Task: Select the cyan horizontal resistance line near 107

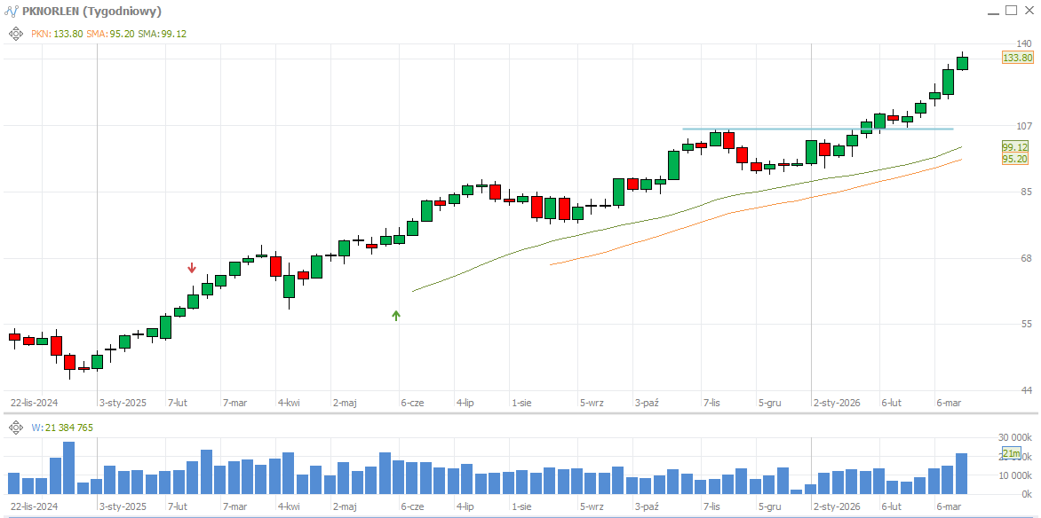Action: tap(817, 129)
